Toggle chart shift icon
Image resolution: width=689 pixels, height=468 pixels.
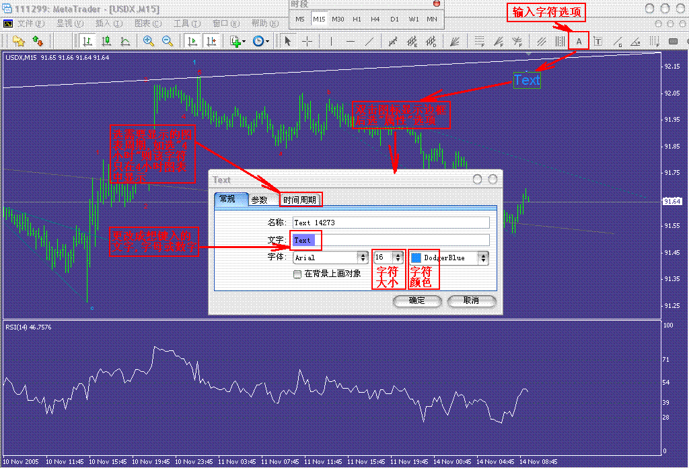click(x=211, y=41)
